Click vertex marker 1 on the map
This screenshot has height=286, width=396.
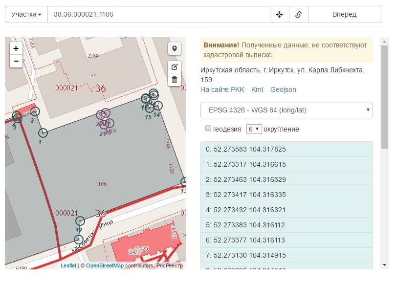[x=43, y=133]
